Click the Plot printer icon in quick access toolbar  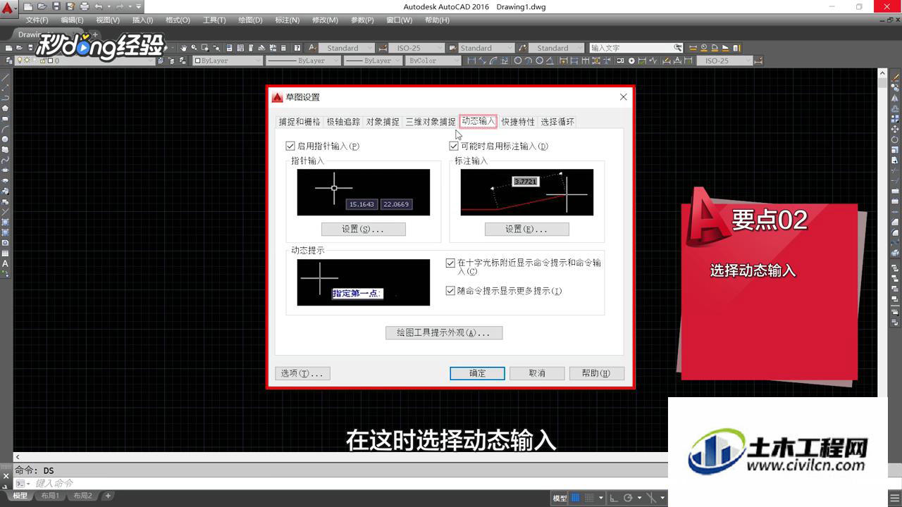pos(85,6)
